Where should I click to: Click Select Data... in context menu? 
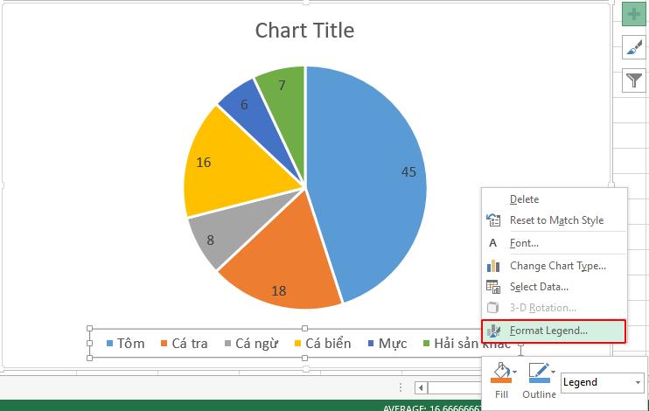coord(555,287)
